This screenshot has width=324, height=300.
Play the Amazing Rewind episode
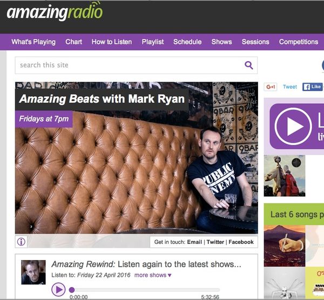[x=58, y=289]
